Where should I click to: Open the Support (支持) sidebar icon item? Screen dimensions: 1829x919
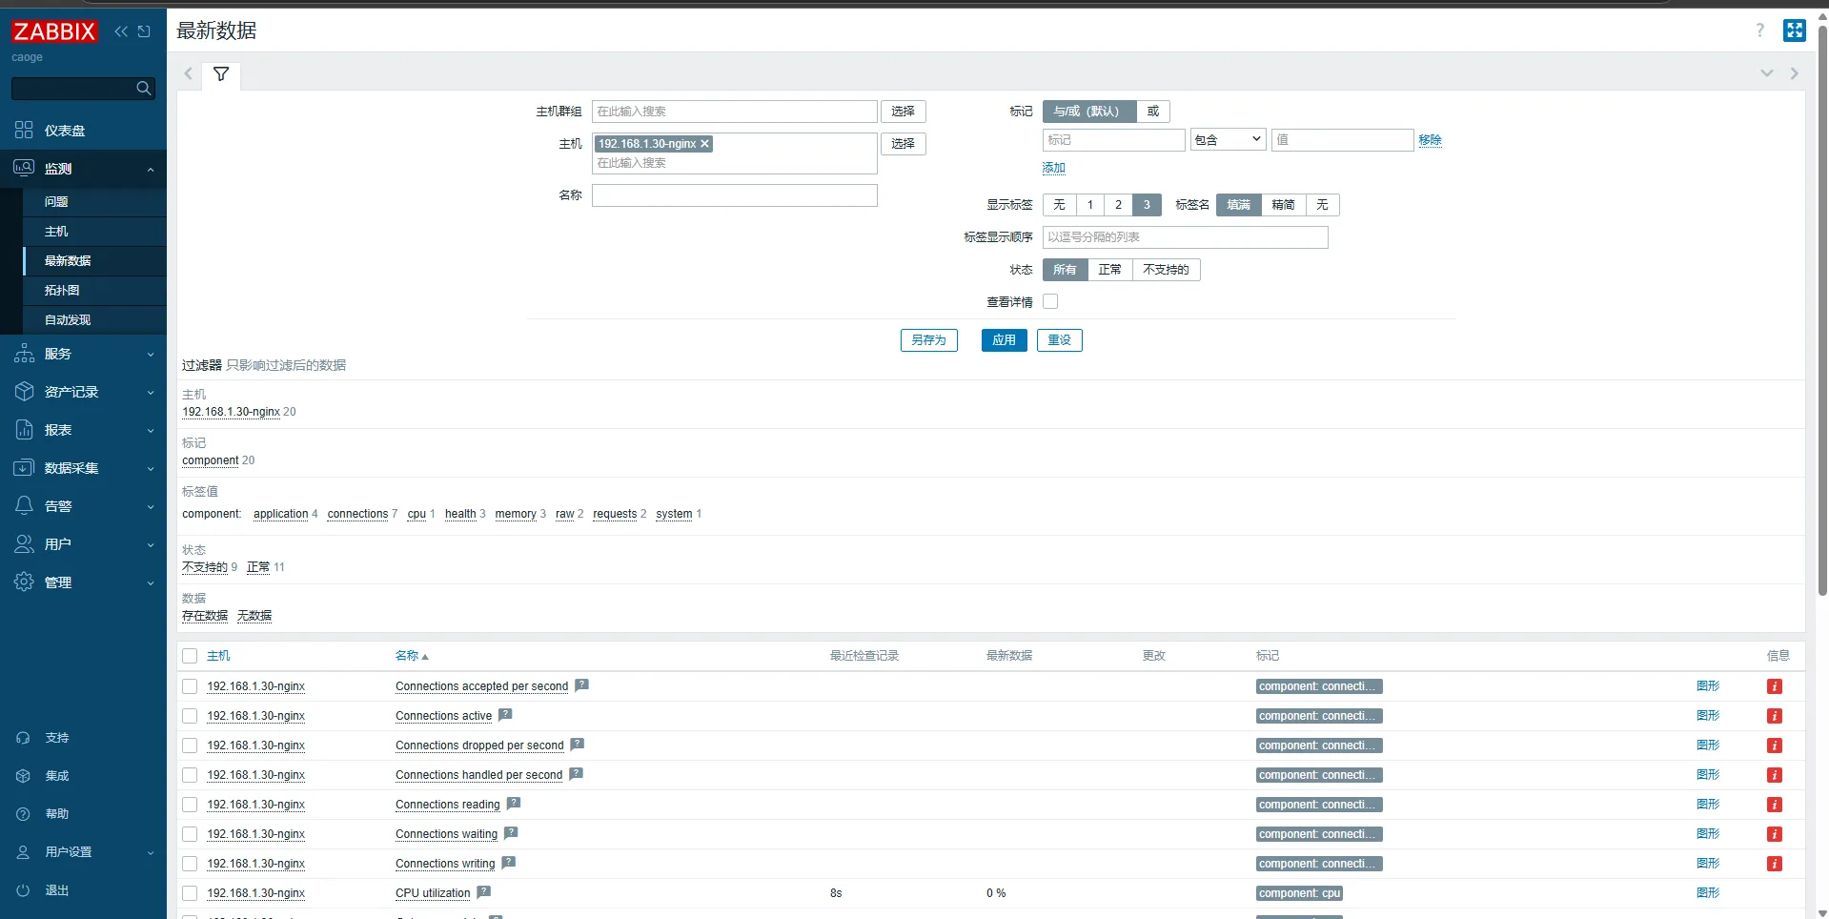83,738
